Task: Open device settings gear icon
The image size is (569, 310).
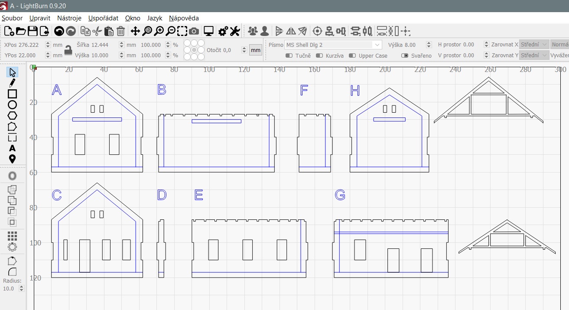Action: tap(223, 31)
